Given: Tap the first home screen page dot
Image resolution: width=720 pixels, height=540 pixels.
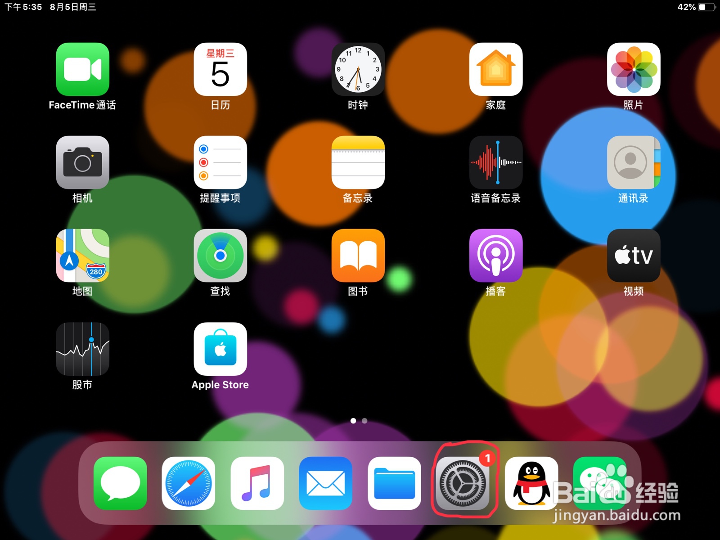Looking at the screenshot, I should click(353, 421).
